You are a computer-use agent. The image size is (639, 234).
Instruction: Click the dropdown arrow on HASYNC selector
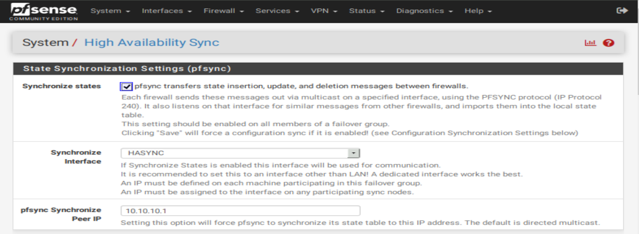point(353,153)
